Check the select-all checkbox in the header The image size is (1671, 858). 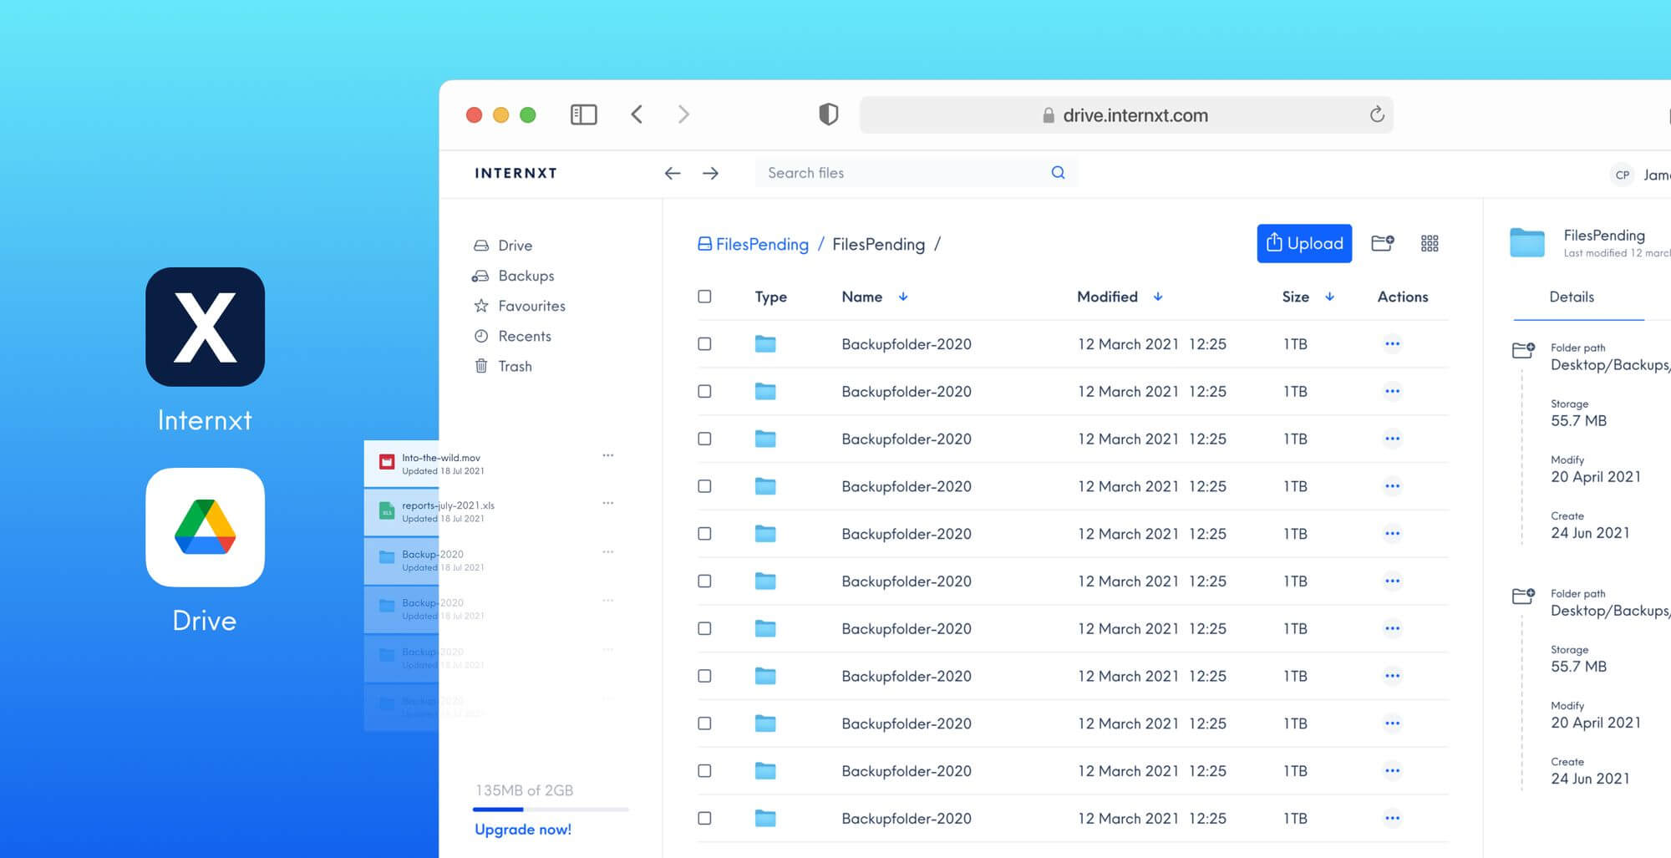[x=706, y=297]
